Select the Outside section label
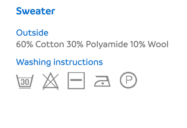187x128 pixels. click(x=32, y=33)
